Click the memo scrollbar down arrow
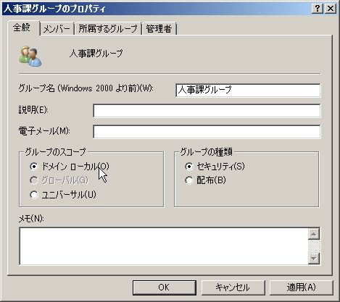This screenshot has width=340, height=302. [x=314, y=259]
